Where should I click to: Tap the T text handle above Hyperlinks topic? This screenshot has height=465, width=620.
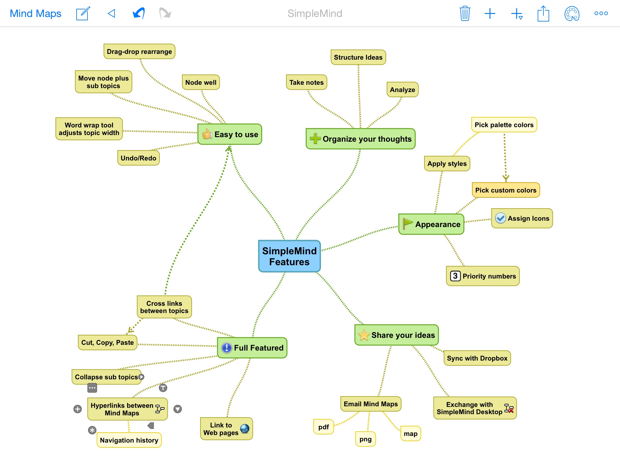pyautogui.click(x=163, y=387)
